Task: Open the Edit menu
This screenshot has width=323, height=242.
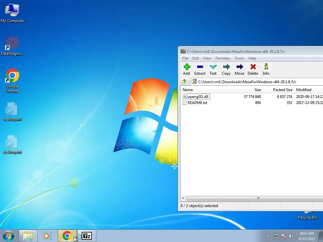Action: [196, 58]
